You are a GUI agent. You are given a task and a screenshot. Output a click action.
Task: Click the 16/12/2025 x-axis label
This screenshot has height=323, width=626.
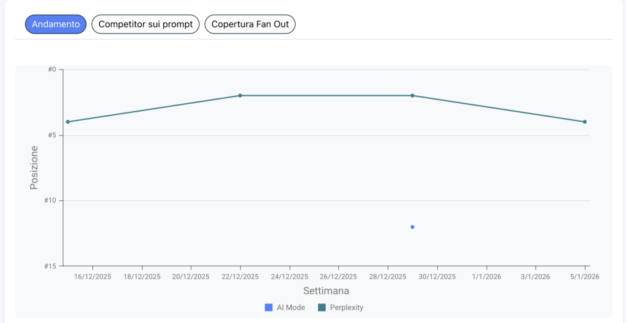[93, 277]
